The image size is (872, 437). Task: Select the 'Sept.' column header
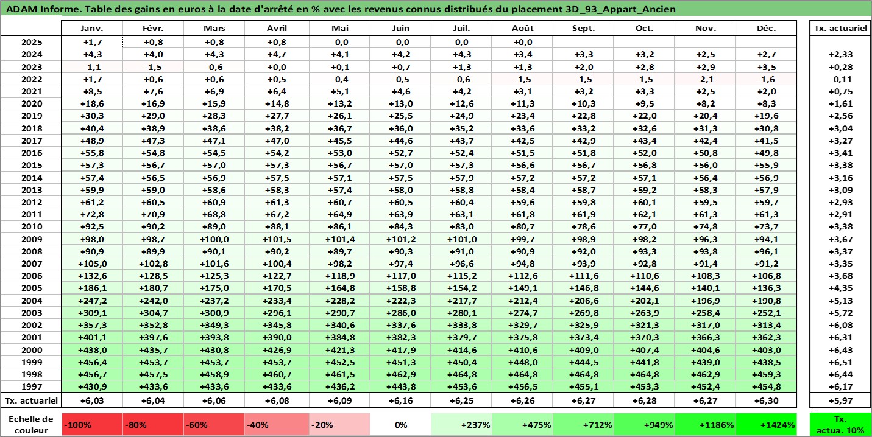584,29
